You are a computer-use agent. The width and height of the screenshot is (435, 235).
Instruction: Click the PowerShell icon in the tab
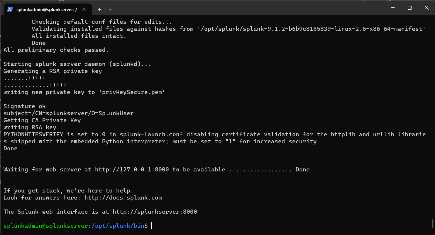coord(10,9)
